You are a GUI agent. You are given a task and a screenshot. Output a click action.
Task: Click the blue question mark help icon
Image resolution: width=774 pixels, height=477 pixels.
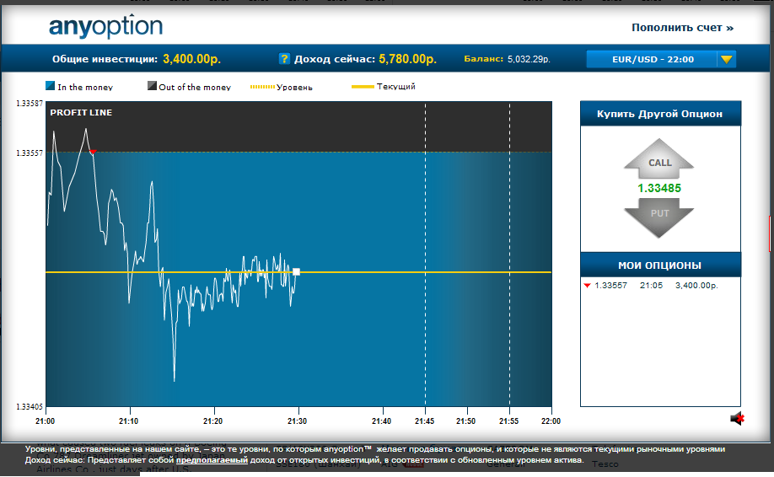click(284, 59)
